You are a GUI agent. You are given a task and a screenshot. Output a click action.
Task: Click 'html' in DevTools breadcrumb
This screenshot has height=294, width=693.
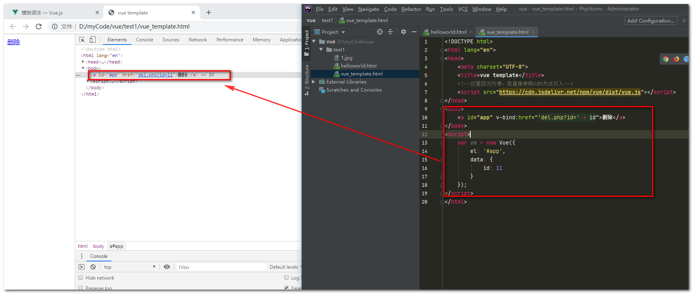click(x=83, y=246)
